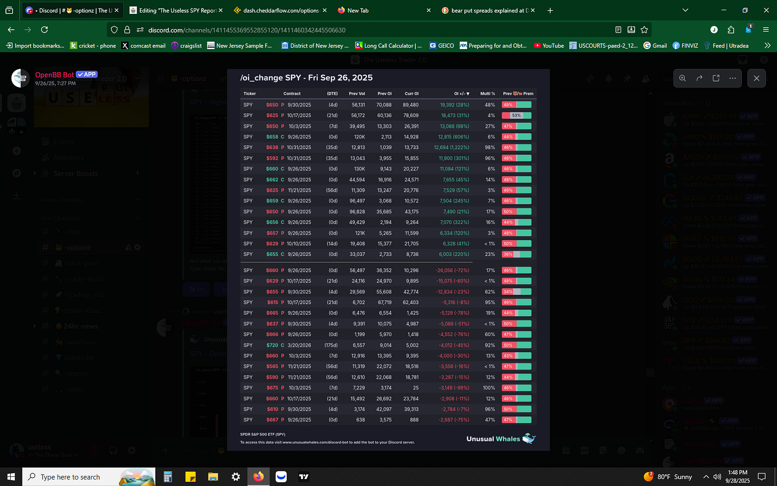This screenshot has width=777, height=486.
Task: Switch to dash.cheddarflow.com options tab
Action: (x=281, y=10)
